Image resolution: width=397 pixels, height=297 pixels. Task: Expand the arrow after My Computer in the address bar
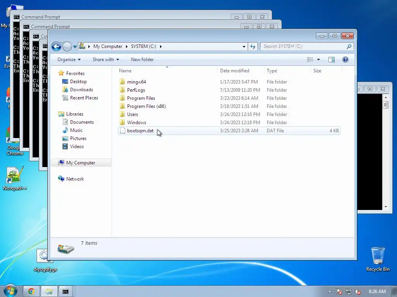(127, 46)
